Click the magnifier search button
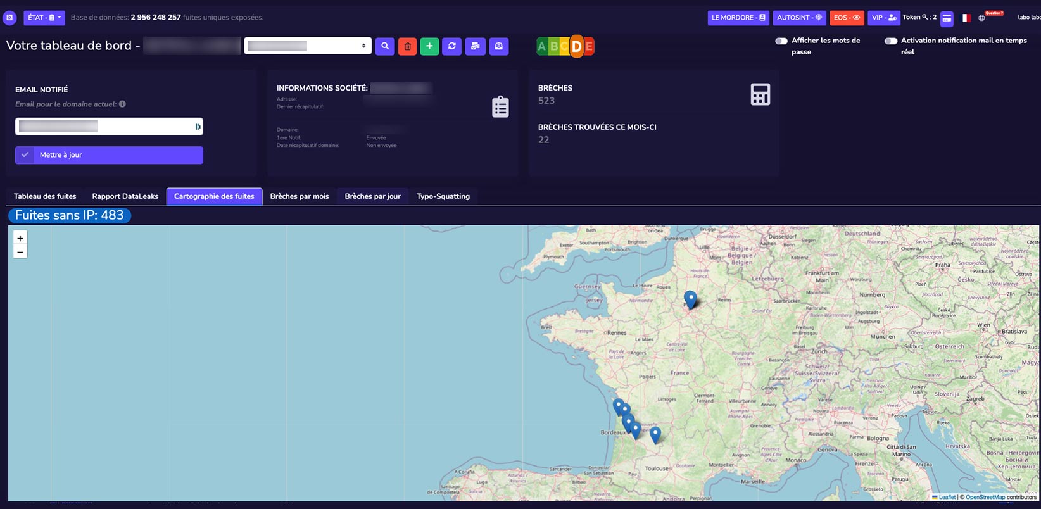The image size is (1041, 509). [384, 46]
